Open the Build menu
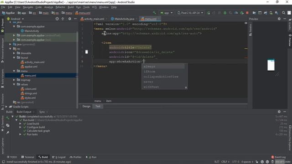Viewport: 292px width, 164px height. pyautogui.click(x=71, y=7)
